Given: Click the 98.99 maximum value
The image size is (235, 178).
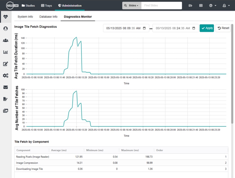Looking at the screenshot, I should pyautogui.click(x=149, y=163).
